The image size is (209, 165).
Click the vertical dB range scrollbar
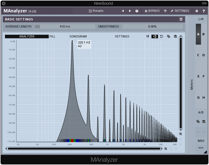pos(181,83)
